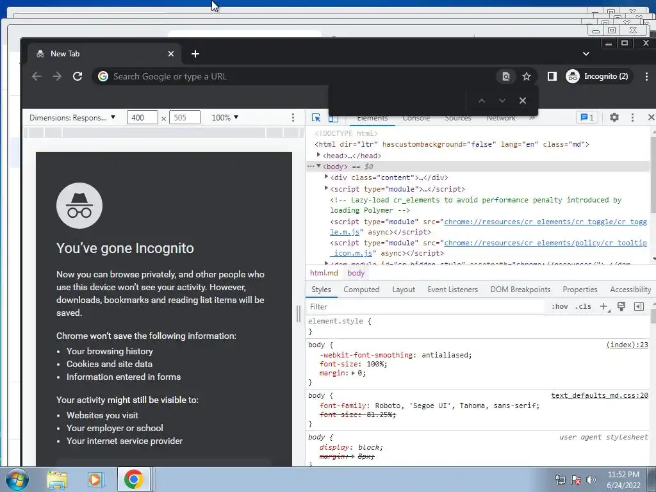Toggle the :hov element state panel

point(559,306)
